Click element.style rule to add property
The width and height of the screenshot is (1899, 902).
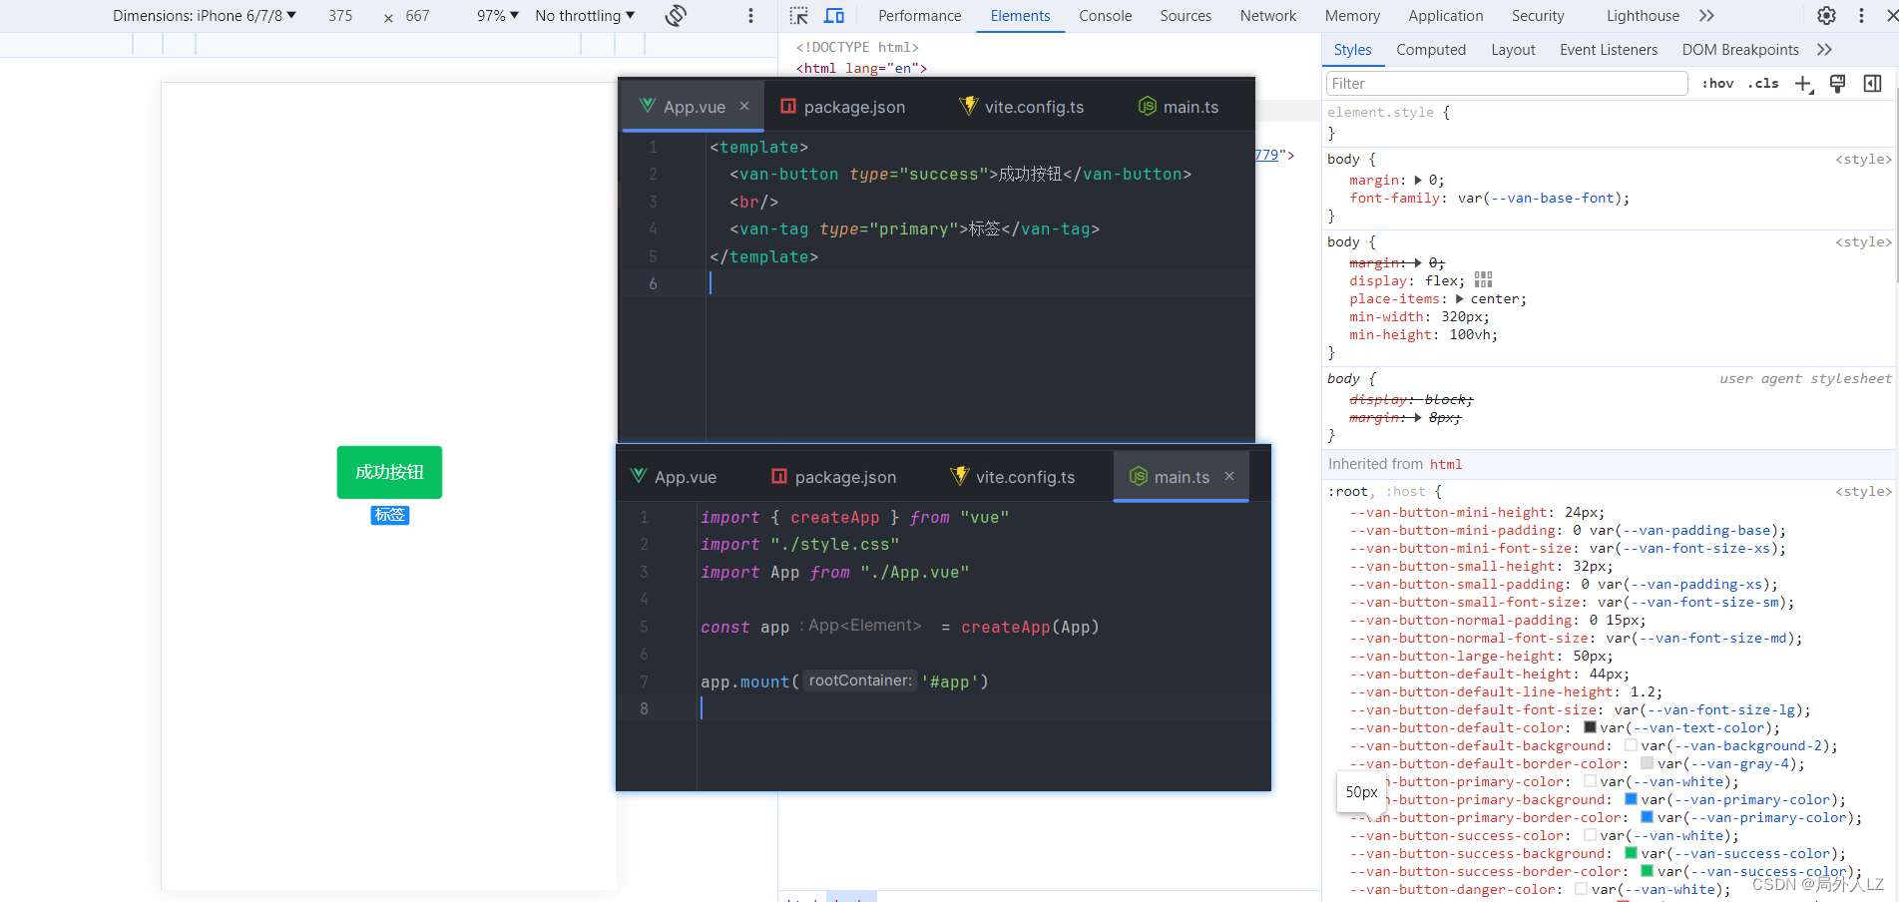[1388, 113]
